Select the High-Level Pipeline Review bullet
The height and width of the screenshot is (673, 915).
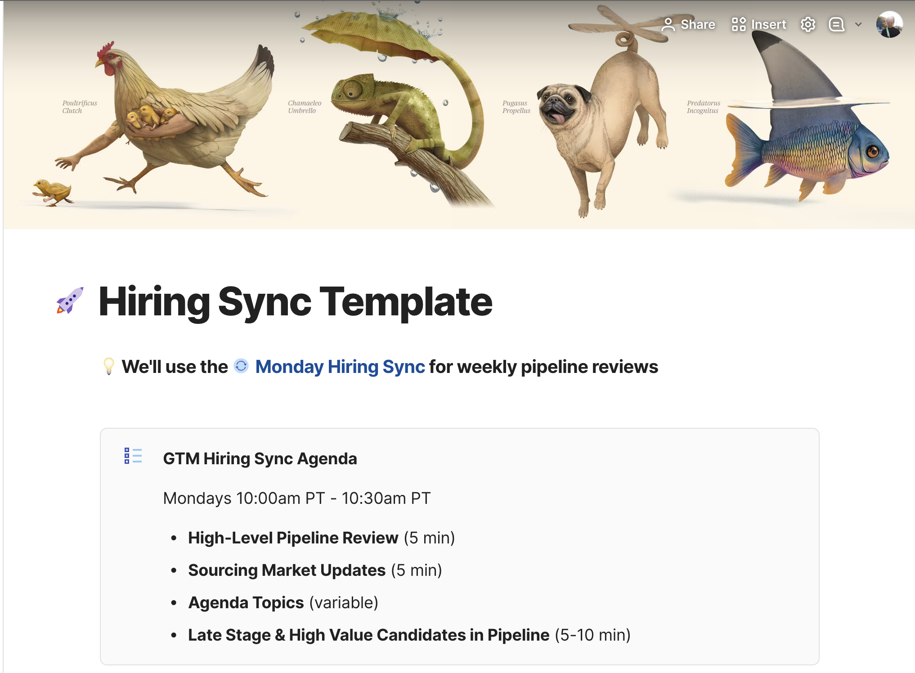(x=293, y=538)
